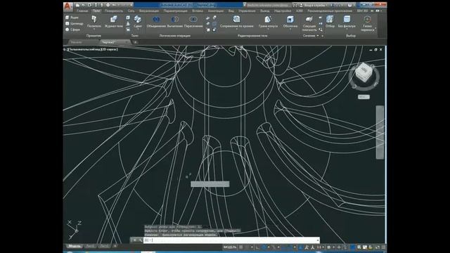Switch to the Поверхность ribbon tab
The width and height of the screenshot is (450, 253).
coord(114,11)
